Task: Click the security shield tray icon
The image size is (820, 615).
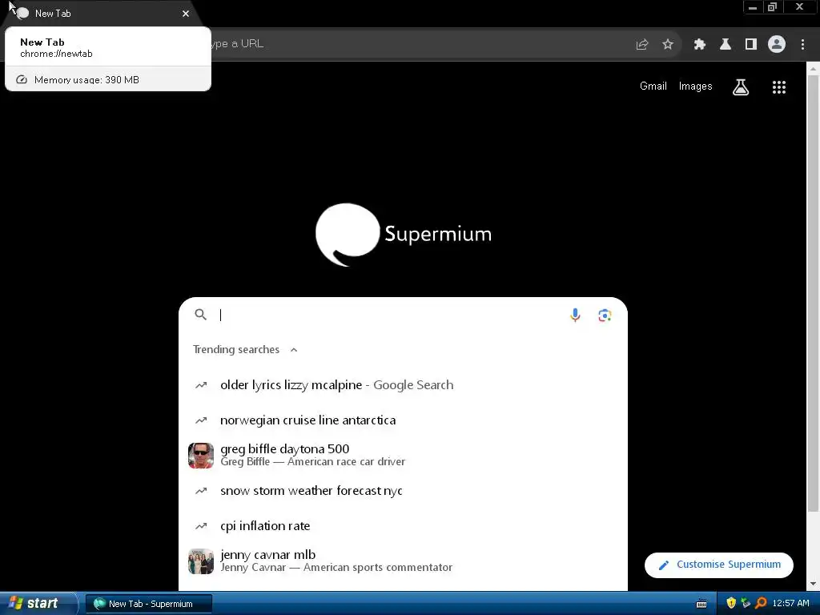Action: click(731, 603)
